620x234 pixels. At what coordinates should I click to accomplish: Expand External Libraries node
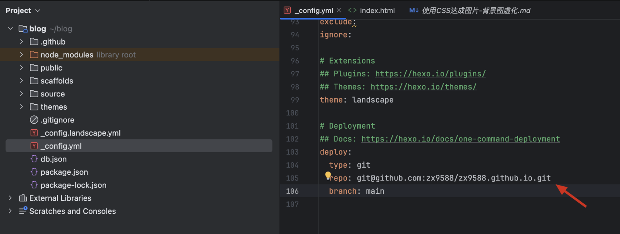tap(10, 198)
